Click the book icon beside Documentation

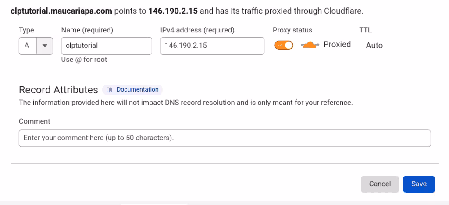coord(109,90)
